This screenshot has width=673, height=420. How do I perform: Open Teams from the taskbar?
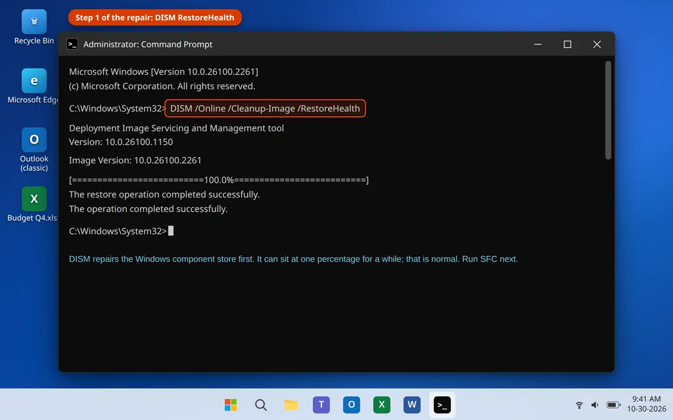pyautogui.click(x=321, y=404)
